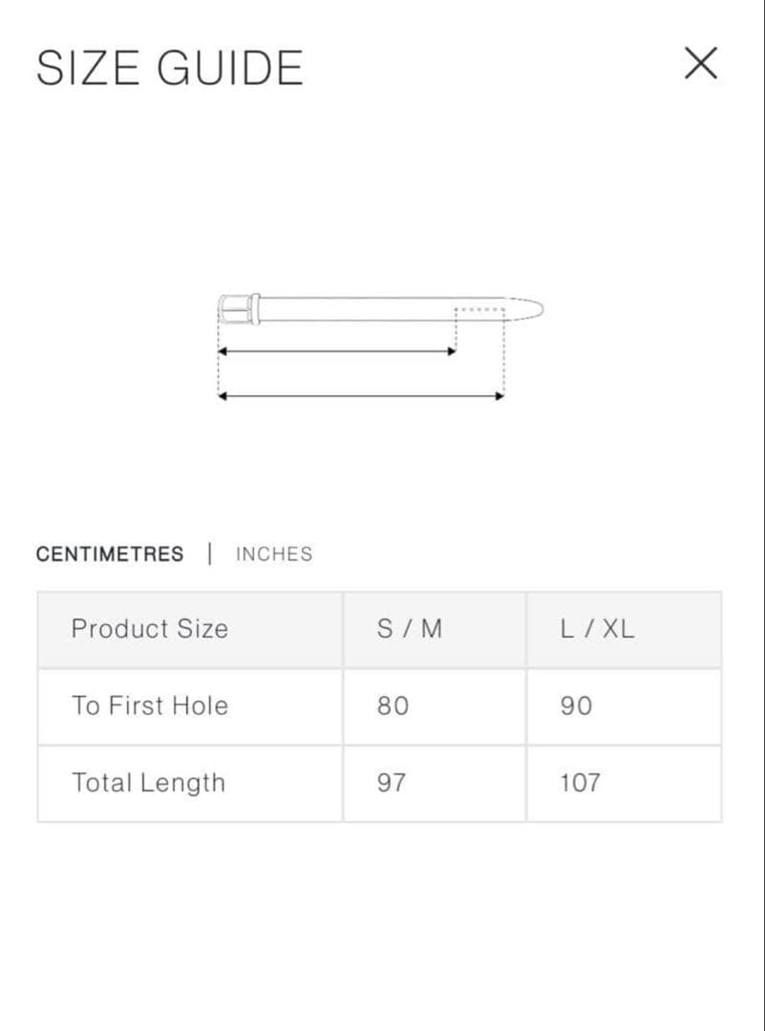Click the longer total length arrow
The width and height of the screenshot is (765, 1031).
(361, 395)
